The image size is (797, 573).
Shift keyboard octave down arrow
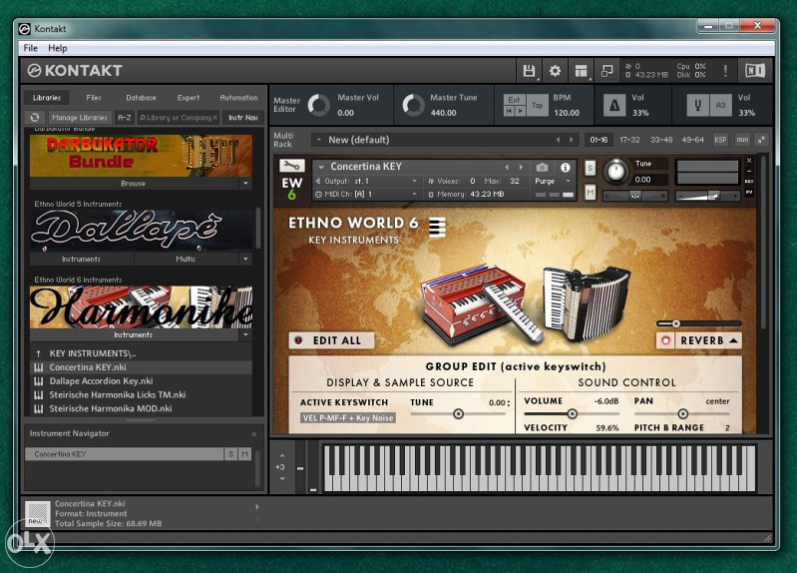(x=282, y=479)
